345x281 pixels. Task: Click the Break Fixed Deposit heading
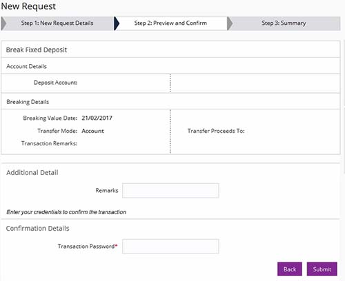(x=37, y=50)
